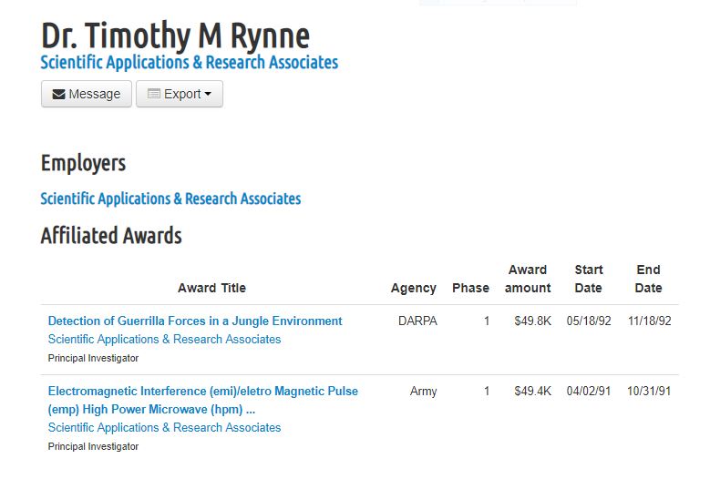Select the $49.4K award amount
The height and width of the screenshot is (479, 710).
click(x=532, y=392)
